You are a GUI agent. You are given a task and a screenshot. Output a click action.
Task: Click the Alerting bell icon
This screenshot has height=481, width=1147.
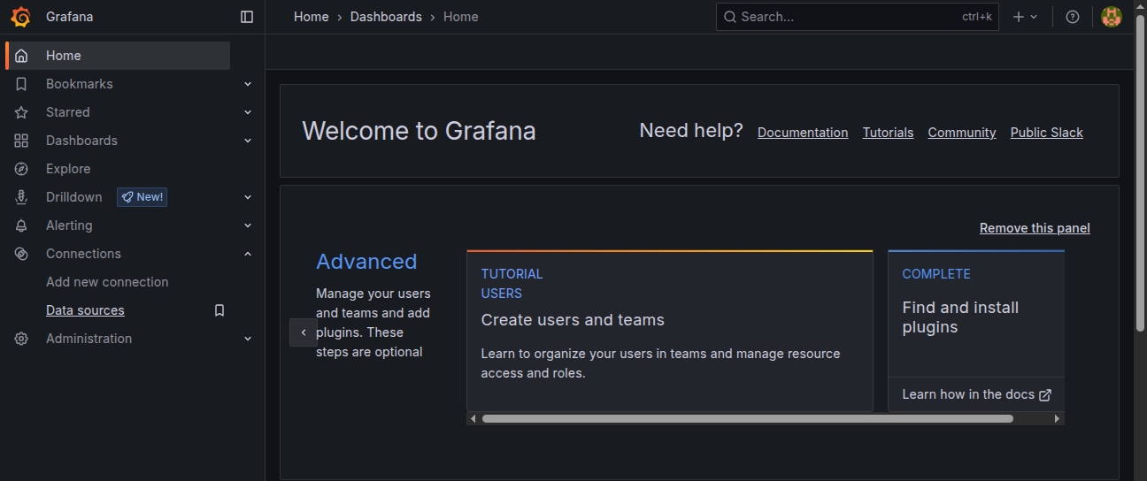[21, 225]
